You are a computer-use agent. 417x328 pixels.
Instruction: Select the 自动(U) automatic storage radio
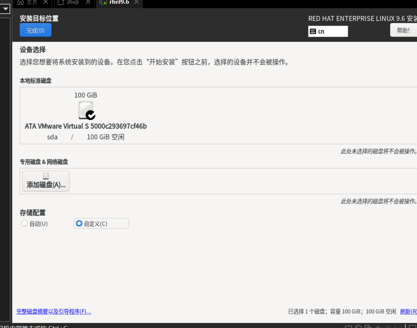[35, 224]
